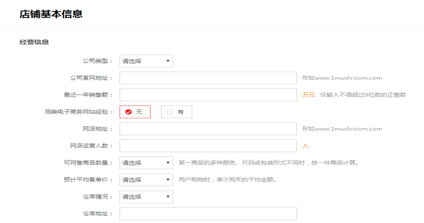Select the 无 radio option
424x223 pixels.
point(135,112)
